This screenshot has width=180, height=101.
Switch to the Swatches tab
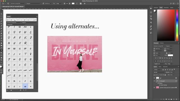[166, 8]
